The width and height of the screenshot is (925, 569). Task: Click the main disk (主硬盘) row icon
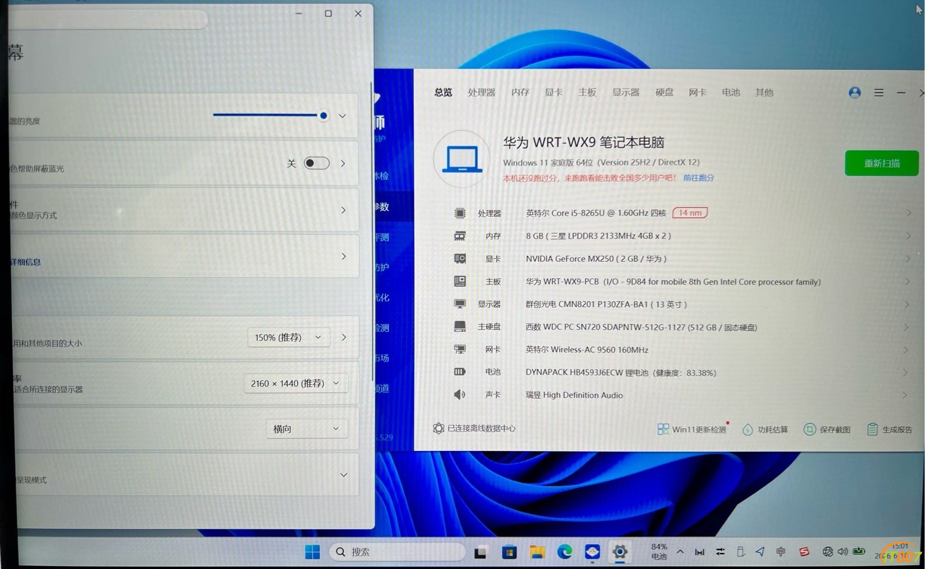(460, 327)
